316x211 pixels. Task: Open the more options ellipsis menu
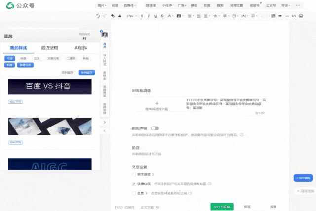(298, 5)
